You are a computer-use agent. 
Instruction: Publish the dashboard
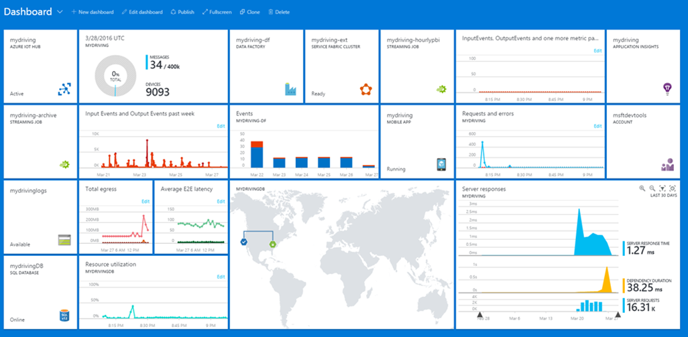click(182, 12)
